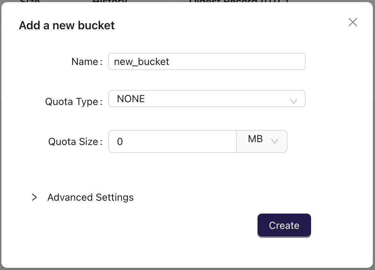Click the unit selector arrow next to Quota Size
The width and height of the screenshot is (375, 270).
pos(275,141)
